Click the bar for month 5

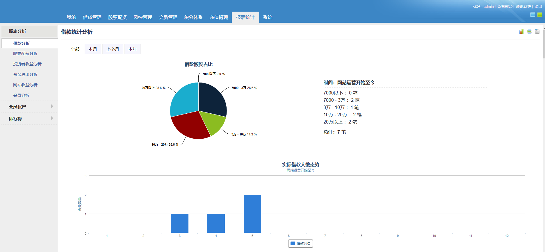tap(252, 214)
